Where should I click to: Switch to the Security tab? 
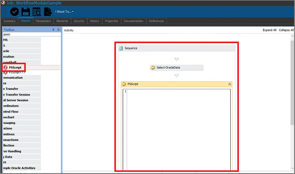coord(79,21)
